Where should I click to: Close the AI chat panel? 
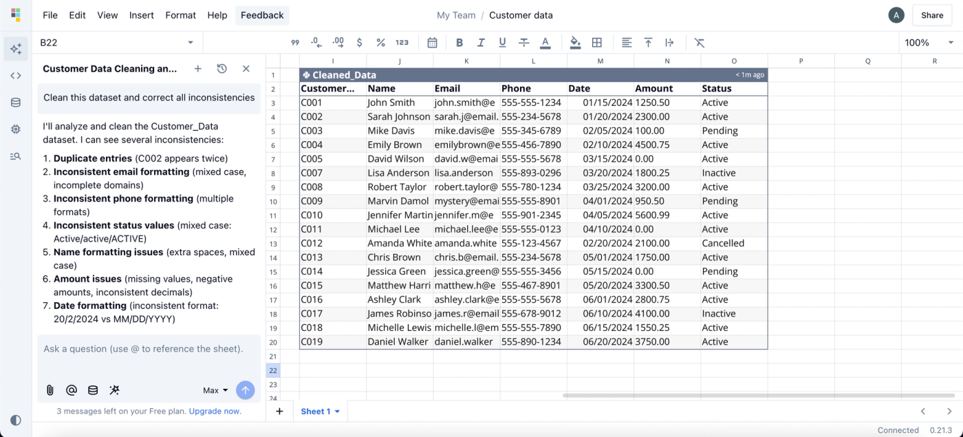246,69
